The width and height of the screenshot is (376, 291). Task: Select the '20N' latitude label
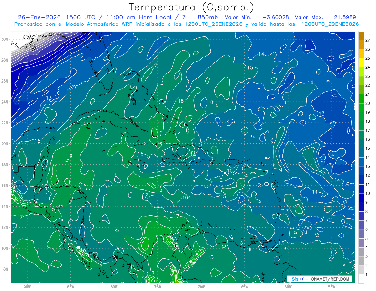(x=5, y=144)
